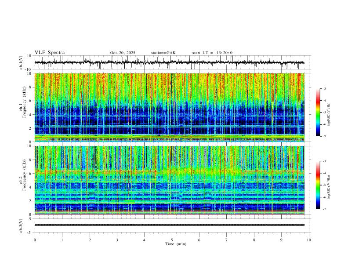Click the upper PSD color bar
Viewport: 348px width, 269px height.
[318, 113]
